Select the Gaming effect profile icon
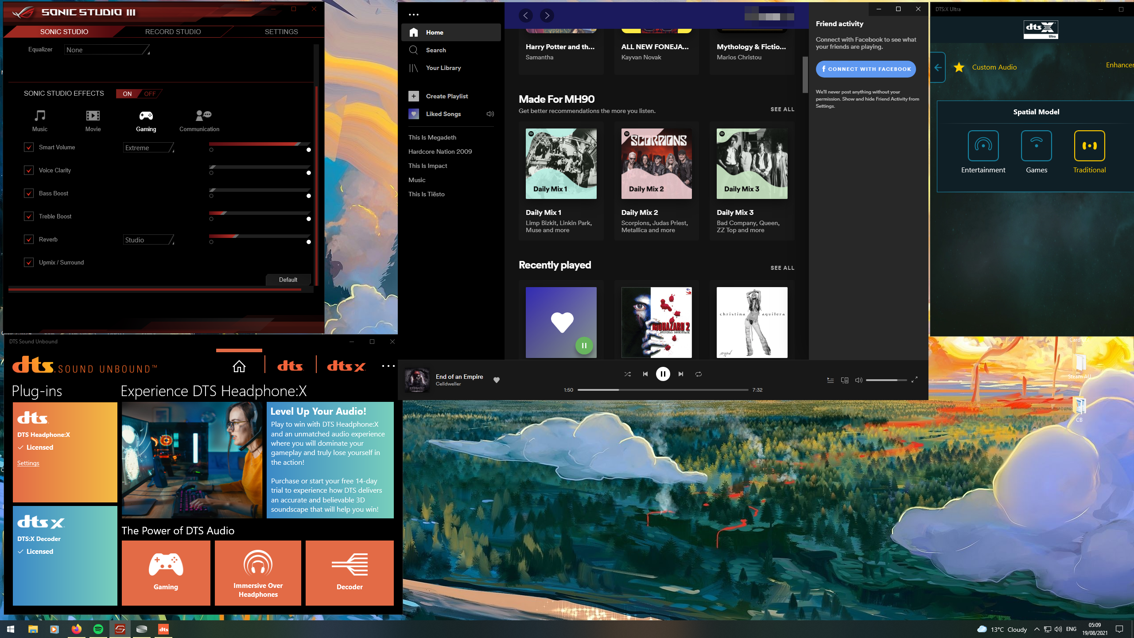1134x638 pixels. coord(146,116)
